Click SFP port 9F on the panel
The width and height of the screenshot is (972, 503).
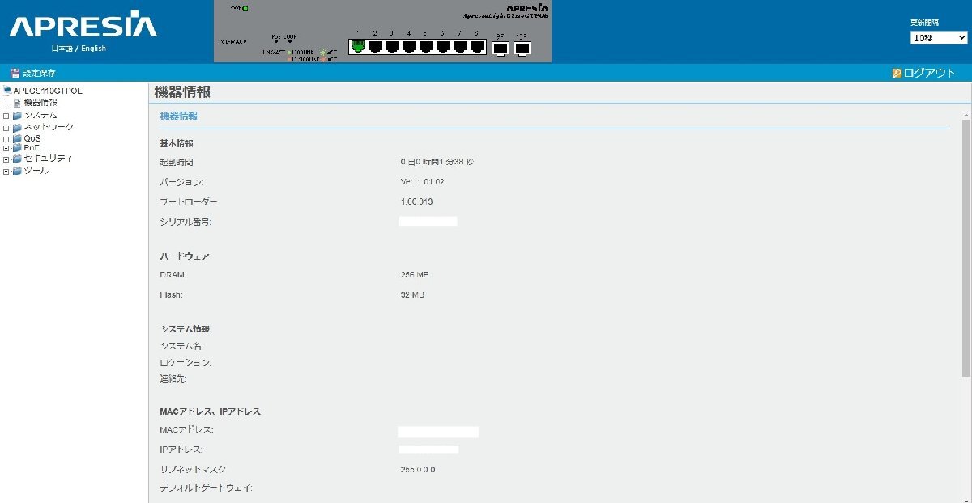(x=501, y=48)
